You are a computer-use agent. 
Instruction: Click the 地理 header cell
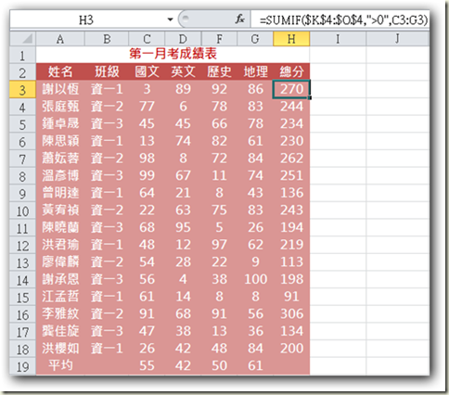pos(255,72)
